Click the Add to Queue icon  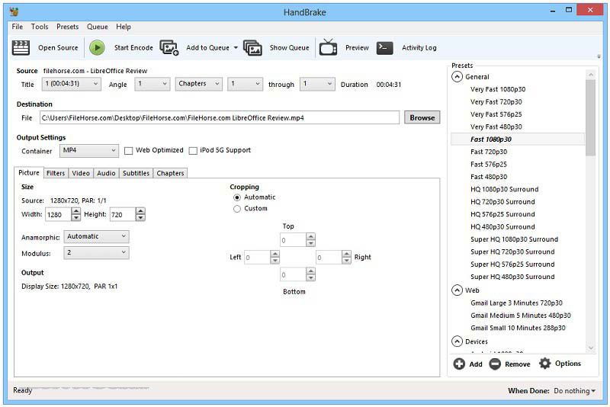tap(169, 47)
